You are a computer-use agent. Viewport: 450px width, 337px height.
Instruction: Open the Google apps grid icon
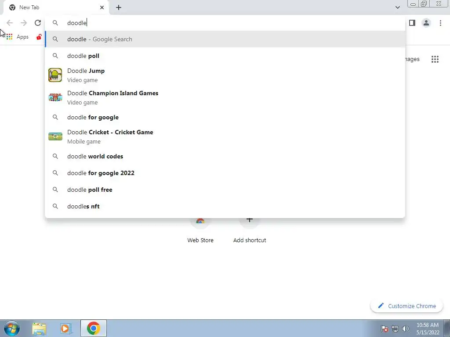[x=435, y=59]
